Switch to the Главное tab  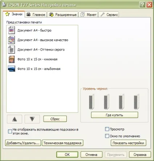coord(36,15)
